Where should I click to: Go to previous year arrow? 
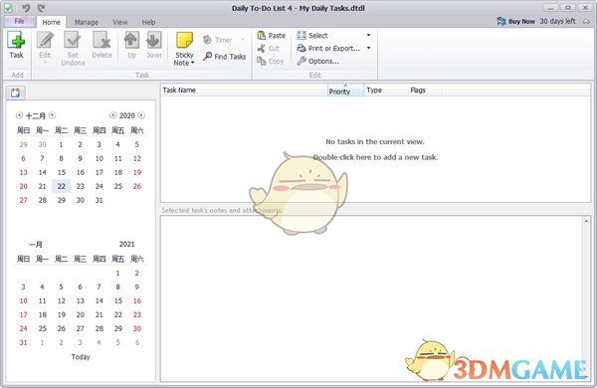(x=112, y=115)
